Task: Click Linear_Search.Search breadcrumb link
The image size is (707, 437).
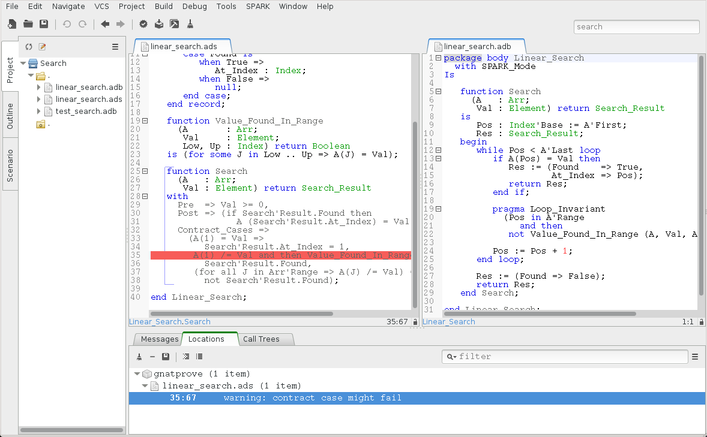Action: (169, 322)
